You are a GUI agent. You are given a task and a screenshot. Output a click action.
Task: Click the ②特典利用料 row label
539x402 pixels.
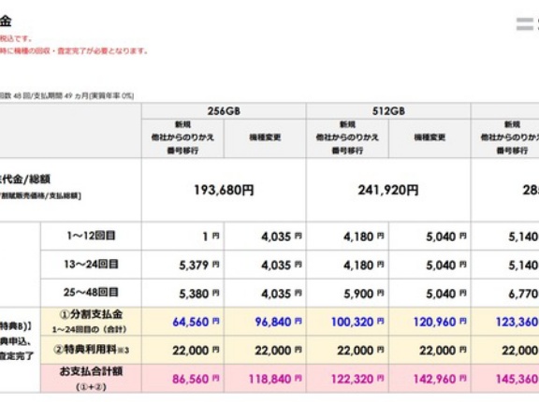coord(91,350)
